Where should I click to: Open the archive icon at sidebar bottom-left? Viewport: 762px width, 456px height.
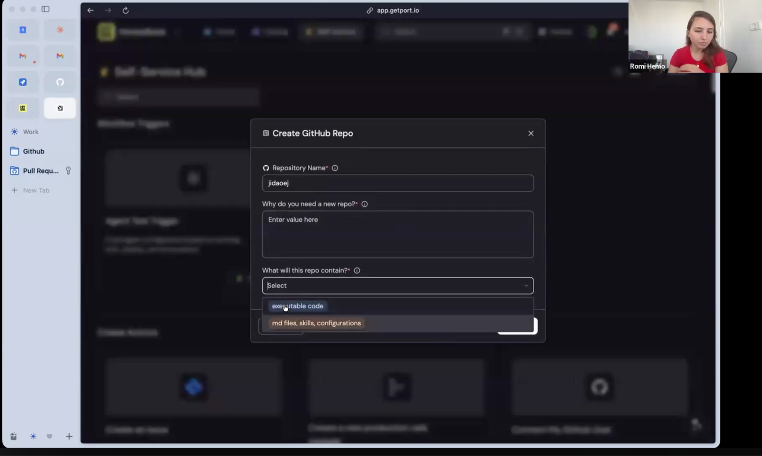(14, 436)
